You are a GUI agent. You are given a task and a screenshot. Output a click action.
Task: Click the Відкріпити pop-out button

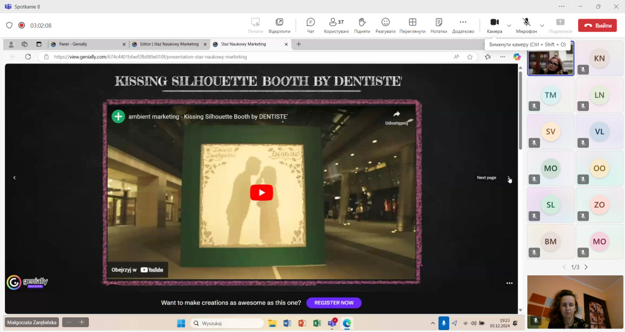(279, 25)
